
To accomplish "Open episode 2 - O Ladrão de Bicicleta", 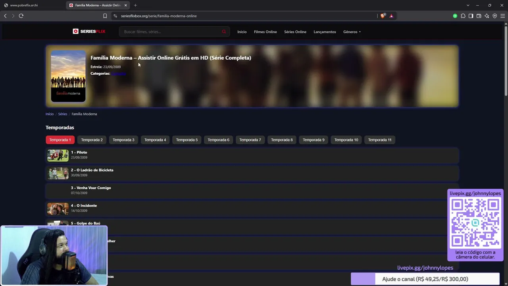I will (x=252, y=173).
